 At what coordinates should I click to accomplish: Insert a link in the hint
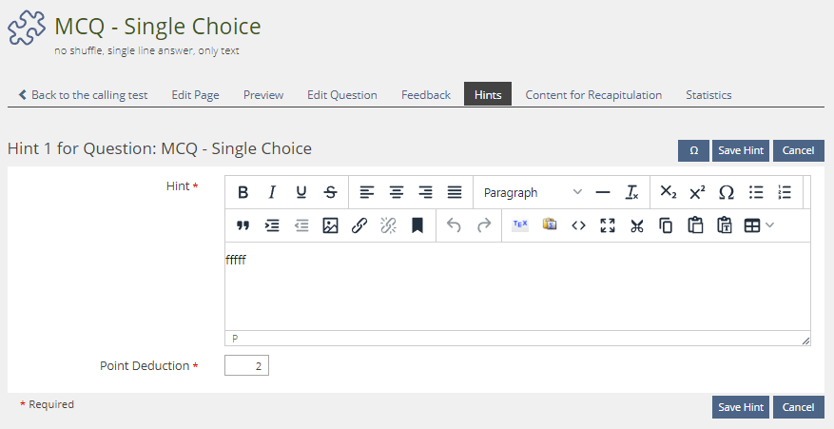click(x=359, y=225)
